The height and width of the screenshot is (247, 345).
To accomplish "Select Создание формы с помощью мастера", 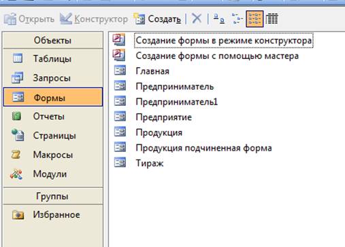I will pyautogui.click(x=206, y=56).
